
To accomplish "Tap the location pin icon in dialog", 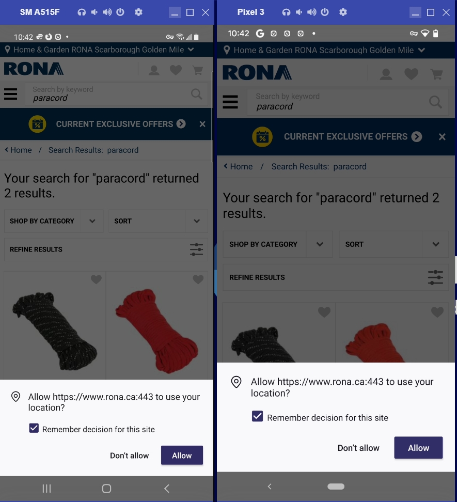I will click(16, 397).
